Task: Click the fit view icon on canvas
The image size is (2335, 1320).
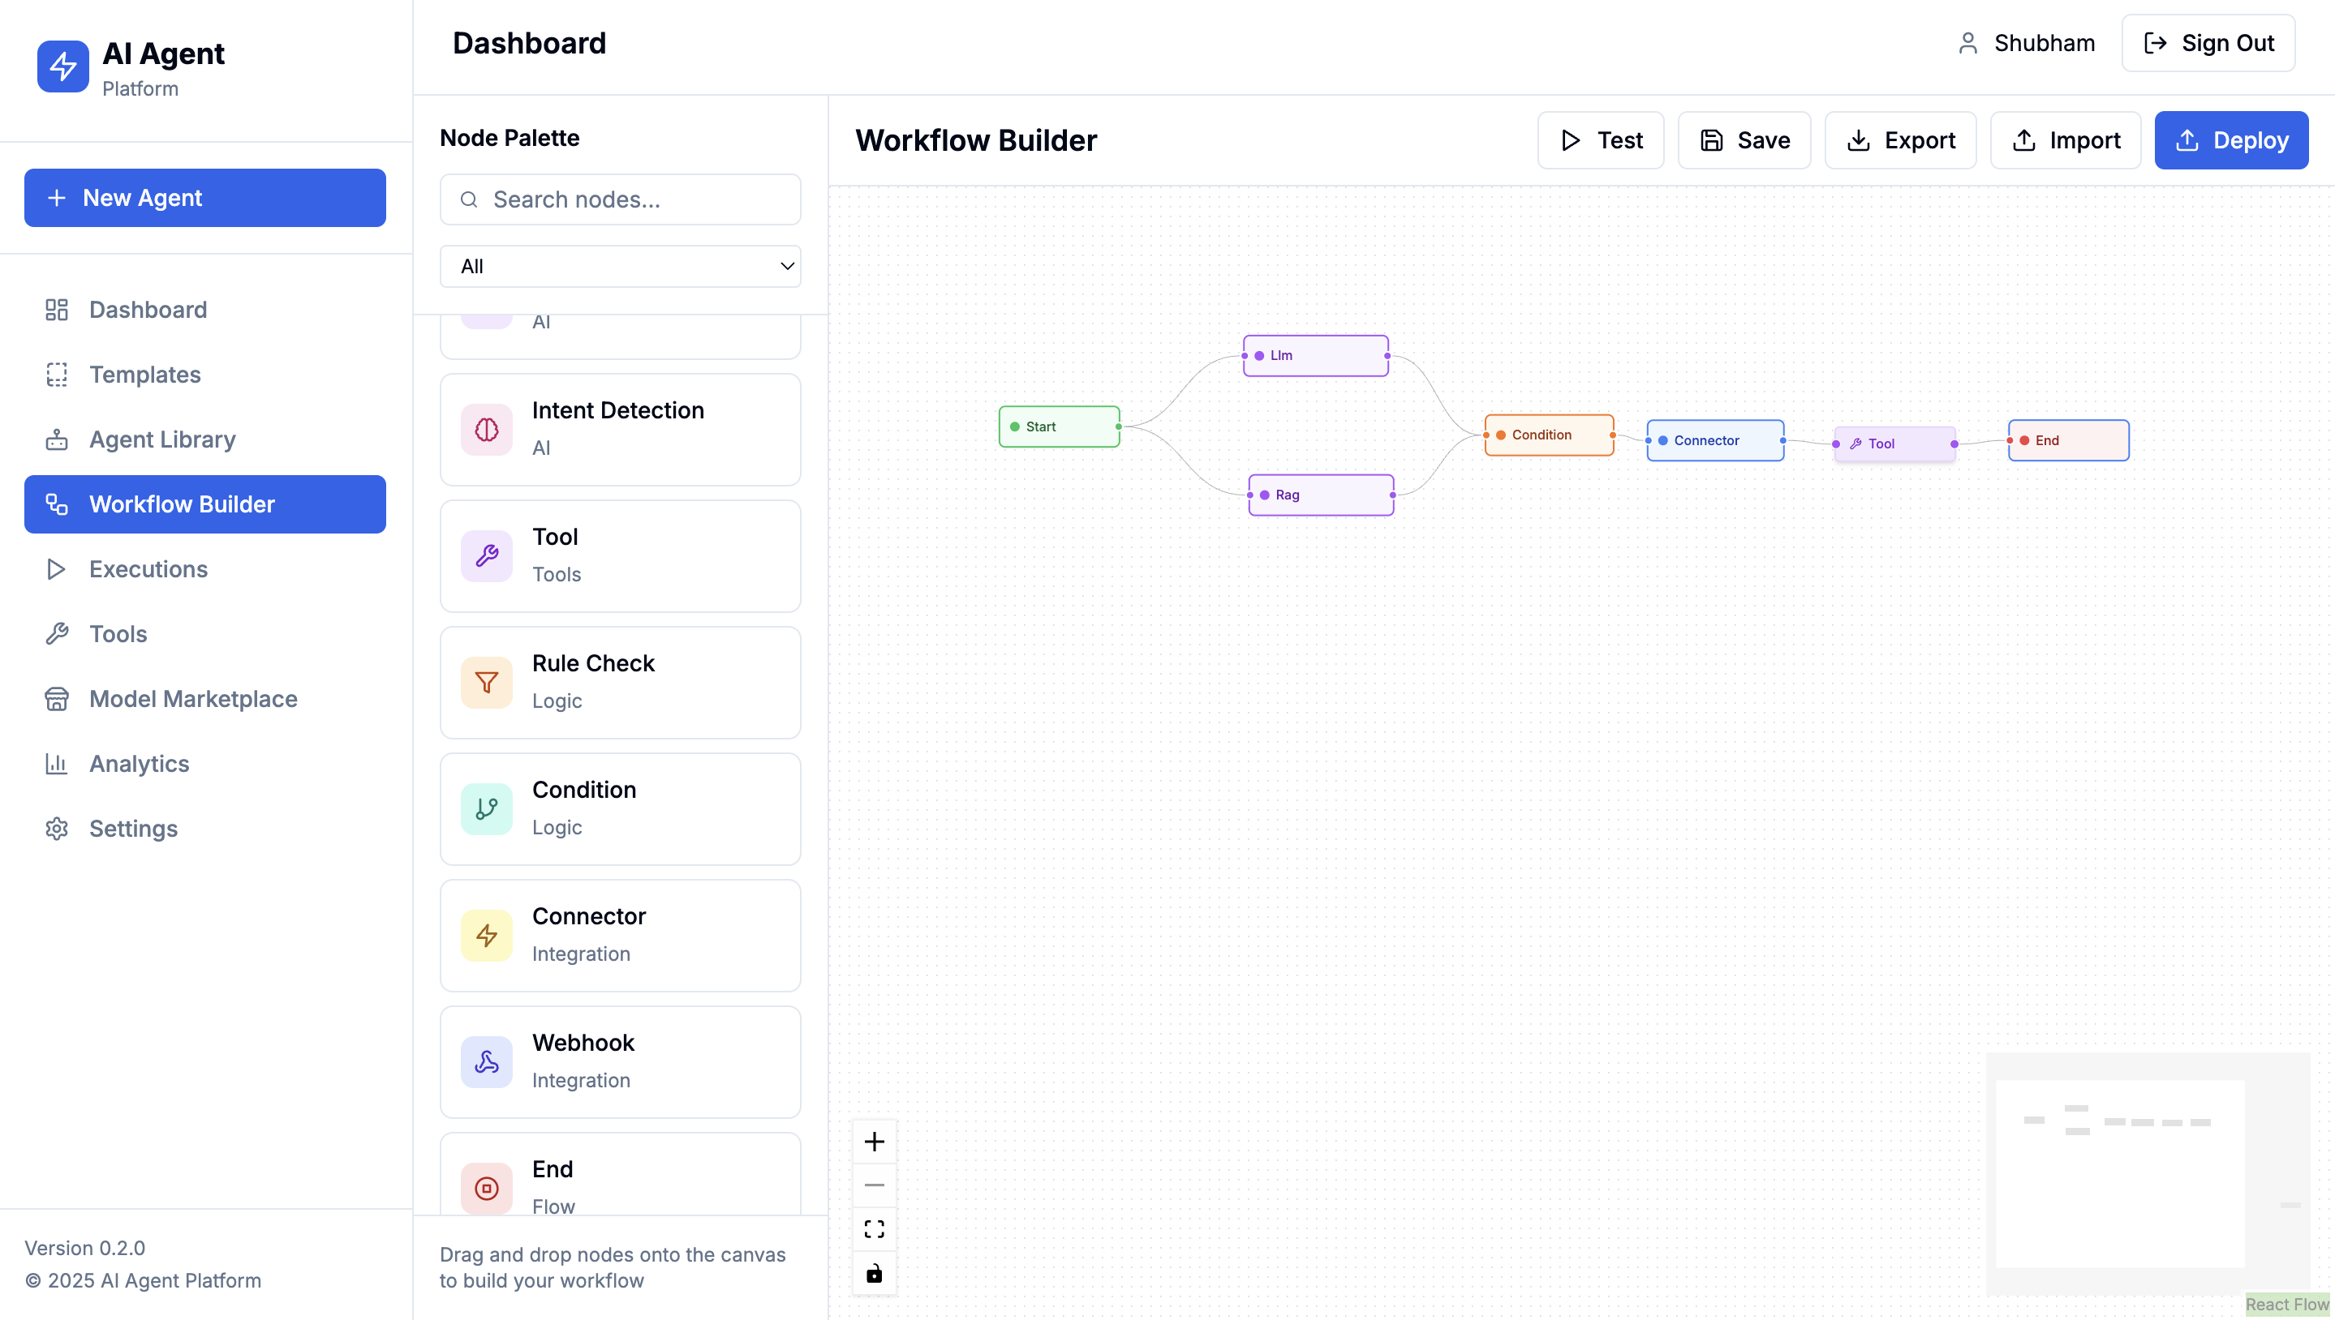Action: 874,1229
